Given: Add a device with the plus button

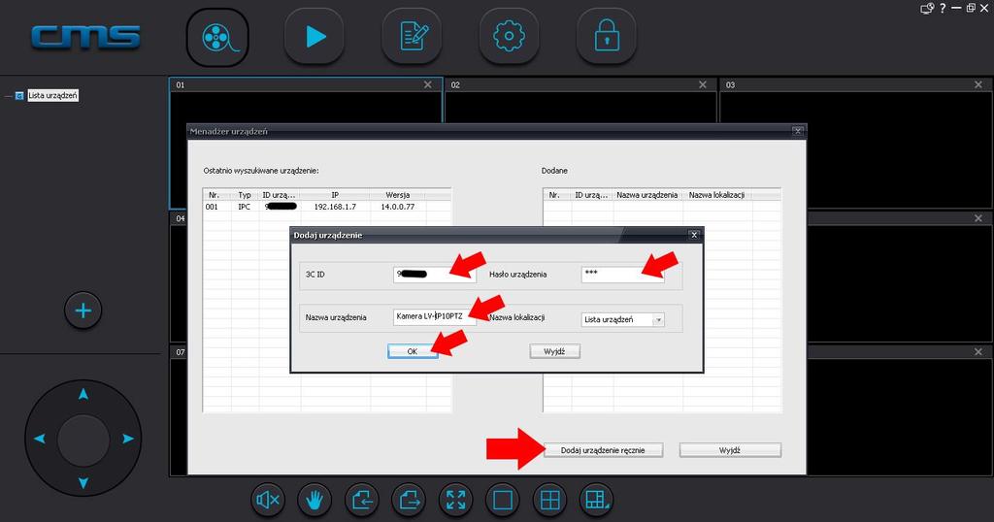Looking at the screenshot, I should point(83,310).
